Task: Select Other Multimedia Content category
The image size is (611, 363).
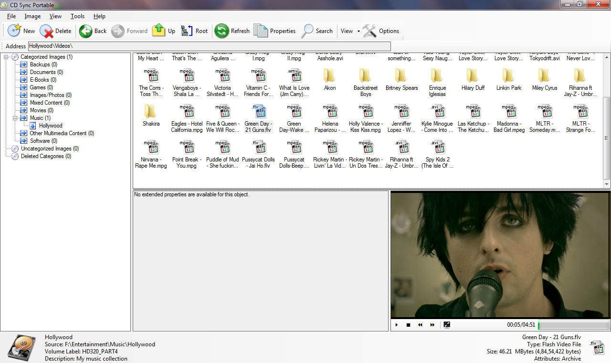Action: coord(62,133)
